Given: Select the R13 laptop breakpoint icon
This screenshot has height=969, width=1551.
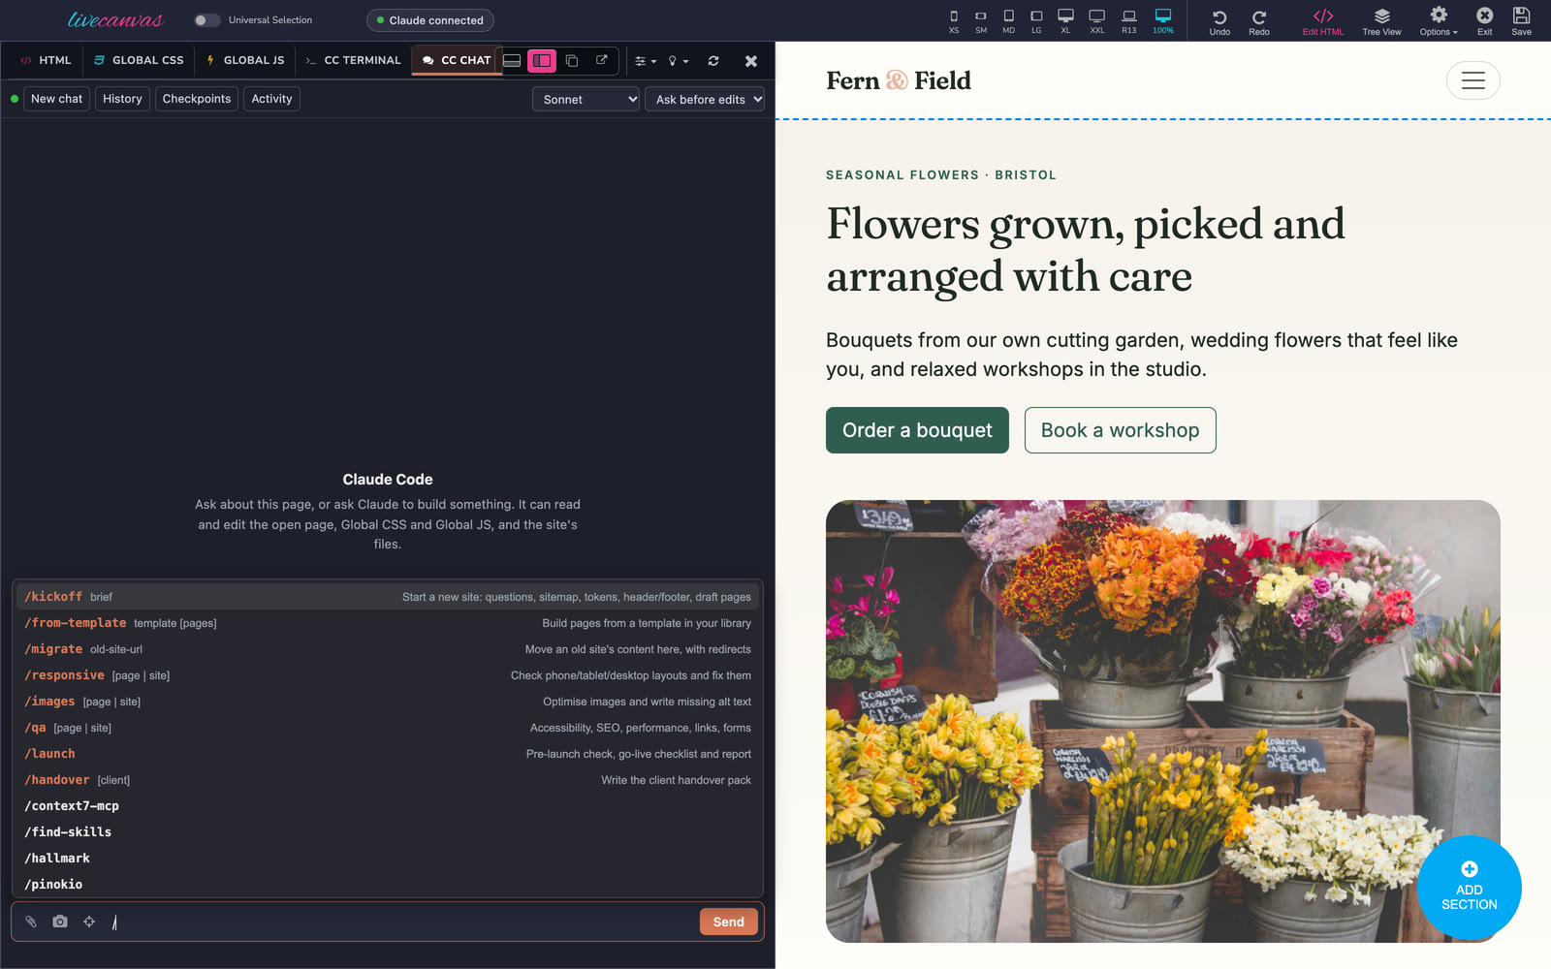Looking at the screenshot, I should pos(1129,16).
